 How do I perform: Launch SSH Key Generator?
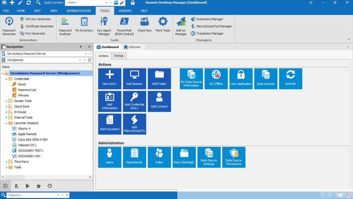point(35,19)
